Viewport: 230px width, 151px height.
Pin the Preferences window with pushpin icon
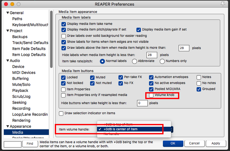click(223, 4)
